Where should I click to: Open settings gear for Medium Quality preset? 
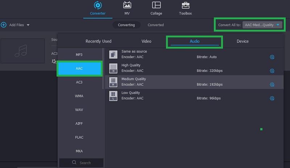[x=272, y=85]
